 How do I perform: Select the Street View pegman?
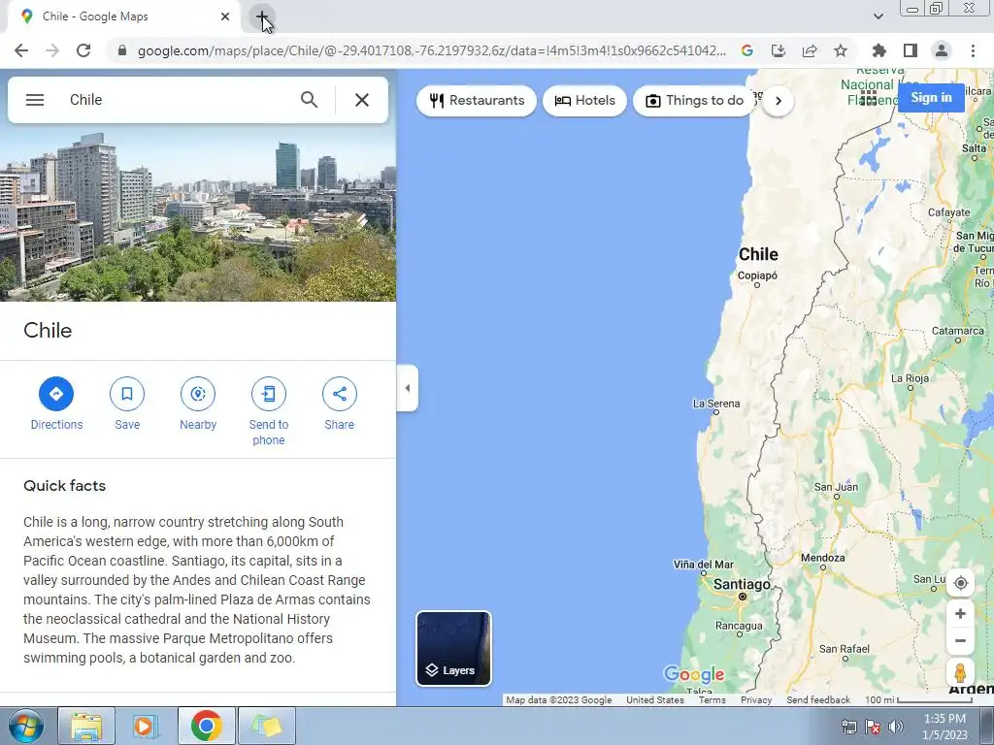click(960, 672)
